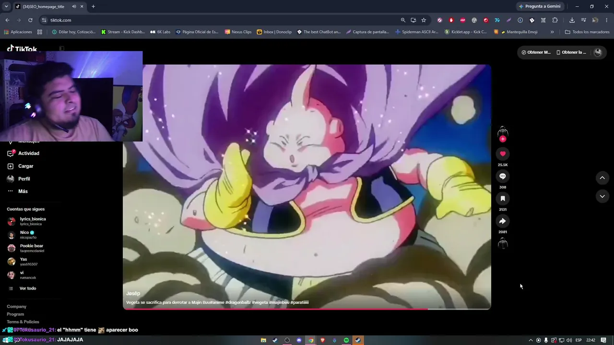Click the Obtener M... button
This screenshot has height=345, width=614.
[x=536, y=52]
